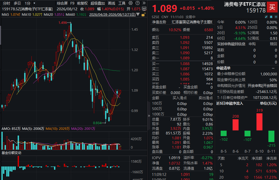Select the 卖一 price 1.089 row
The image size is (279, 180).
[x=182, y=58]
